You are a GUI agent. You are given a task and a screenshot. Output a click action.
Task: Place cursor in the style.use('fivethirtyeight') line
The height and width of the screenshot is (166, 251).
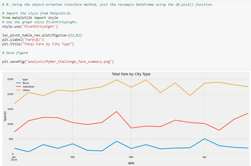(30, 27)
